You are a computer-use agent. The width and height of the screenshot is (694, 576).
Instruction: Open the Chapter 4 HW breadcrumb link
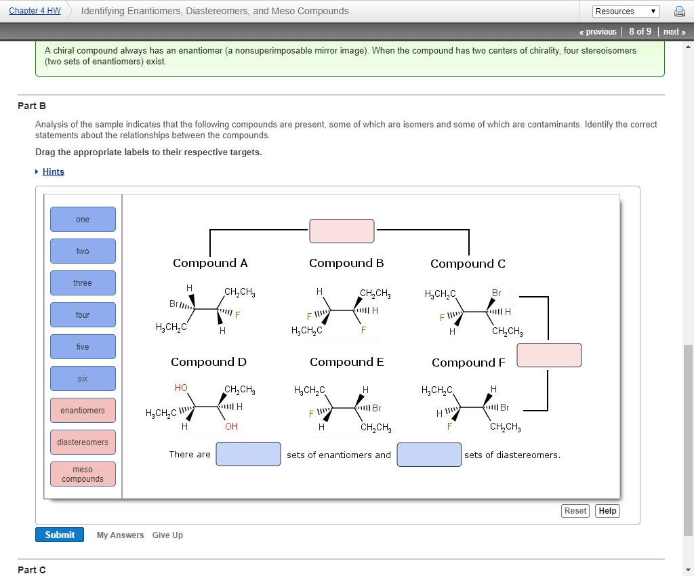pos(34,10)
